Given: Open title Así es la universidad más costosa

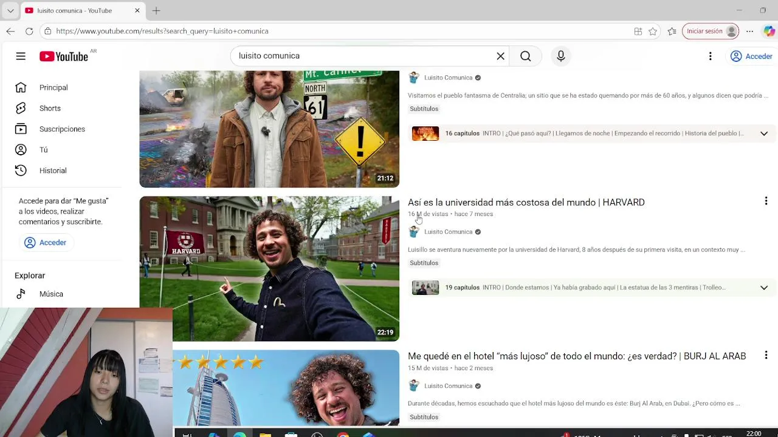Looking at the screenshot, I should point(526,202).
